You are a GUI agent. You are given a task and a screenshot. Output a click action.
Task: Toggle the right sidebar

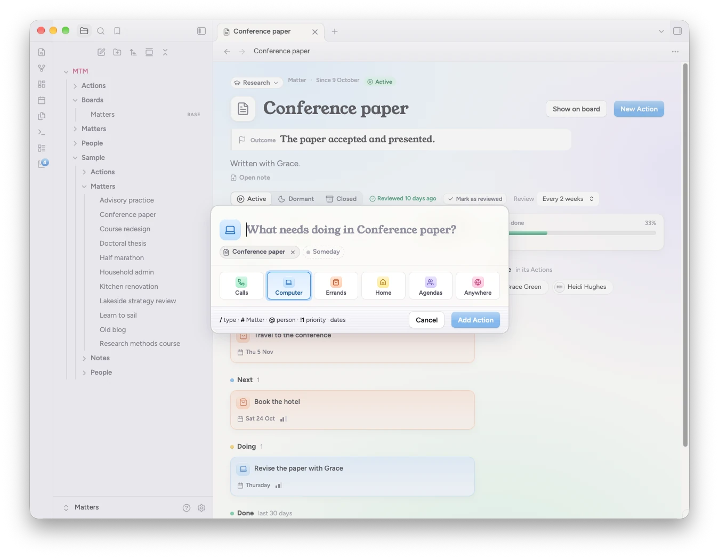(x=677, y=31)
